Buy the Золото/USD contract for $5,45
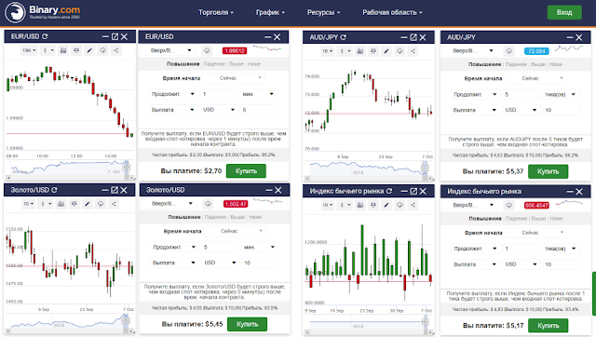The height and width of the screenshot is (337, 596). [x=247, y=324]
